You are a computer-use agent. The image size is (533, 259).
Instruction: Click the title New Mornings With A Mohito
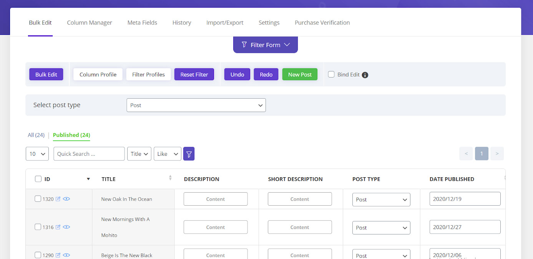125,227
